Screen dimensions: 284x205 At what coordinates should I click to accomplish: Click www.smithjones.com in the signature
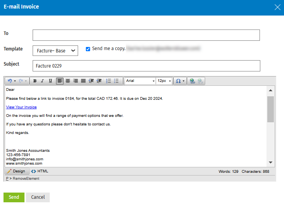pyautogui.click(x=24, y=163)
